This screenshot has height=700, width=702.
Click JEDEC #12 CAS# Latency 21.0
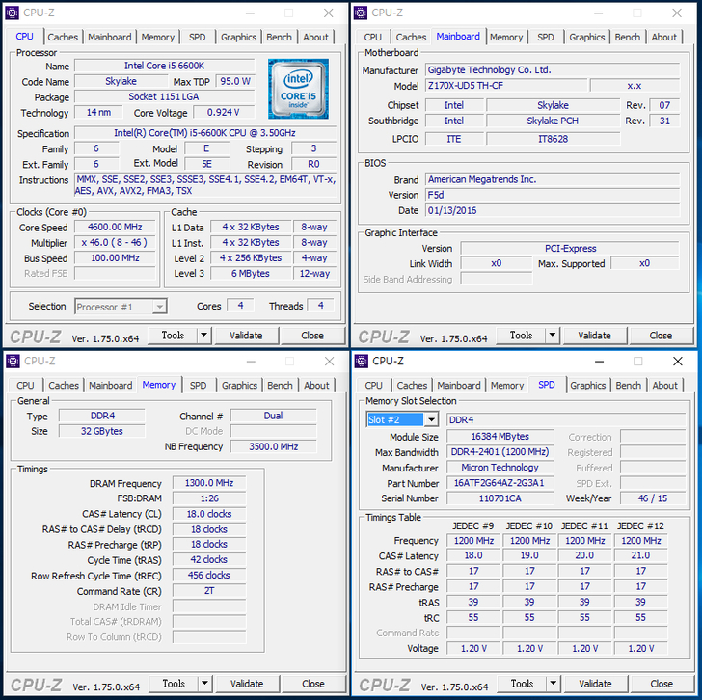640,555
